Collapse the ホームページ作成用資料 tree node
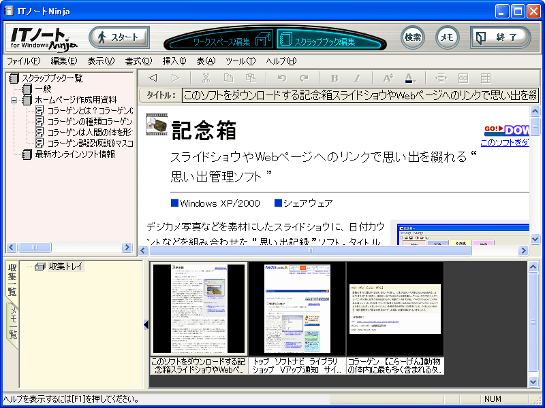Viewport: 545px width, 408px height. click(14, 100)
